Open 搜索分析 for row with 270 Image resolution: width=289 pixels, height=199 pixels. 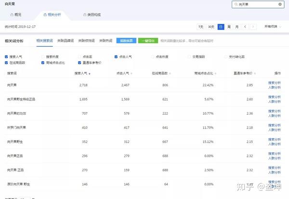[x=274, y=168]
